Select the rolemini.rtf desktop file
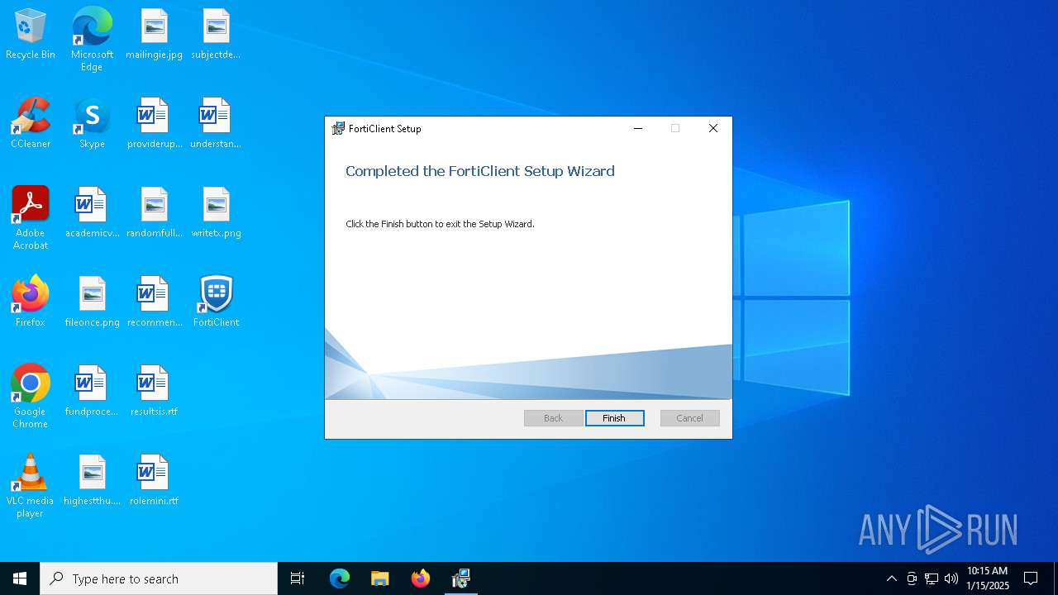This screenshot has height=595, width=1058. (154, 481)
